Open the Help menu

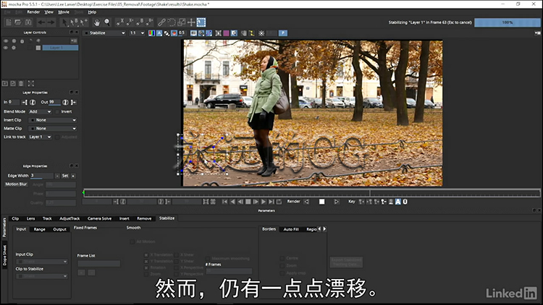coord(92,12)
